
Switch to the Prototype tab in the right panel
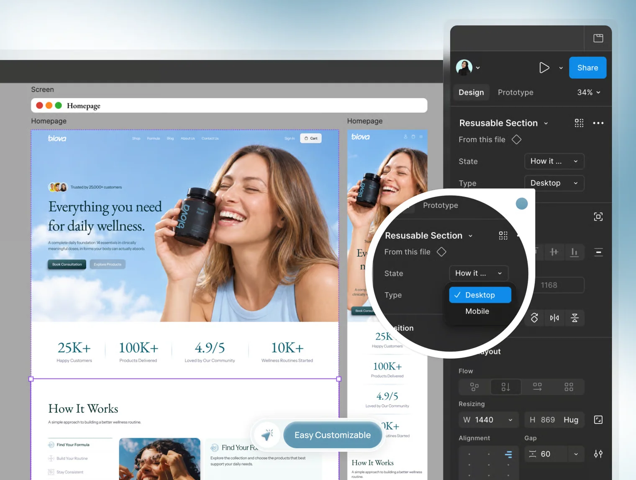(515, 92)
